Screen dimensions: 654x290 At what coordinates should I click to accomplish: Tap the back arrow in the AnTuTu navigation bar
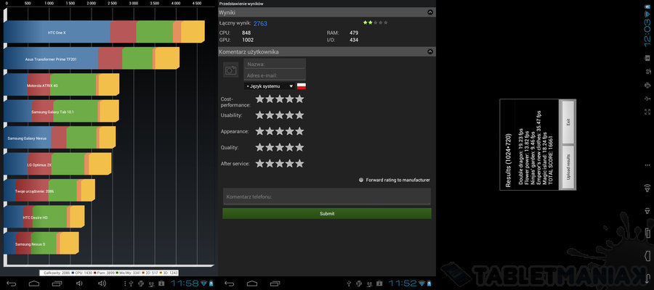(229, 283)
